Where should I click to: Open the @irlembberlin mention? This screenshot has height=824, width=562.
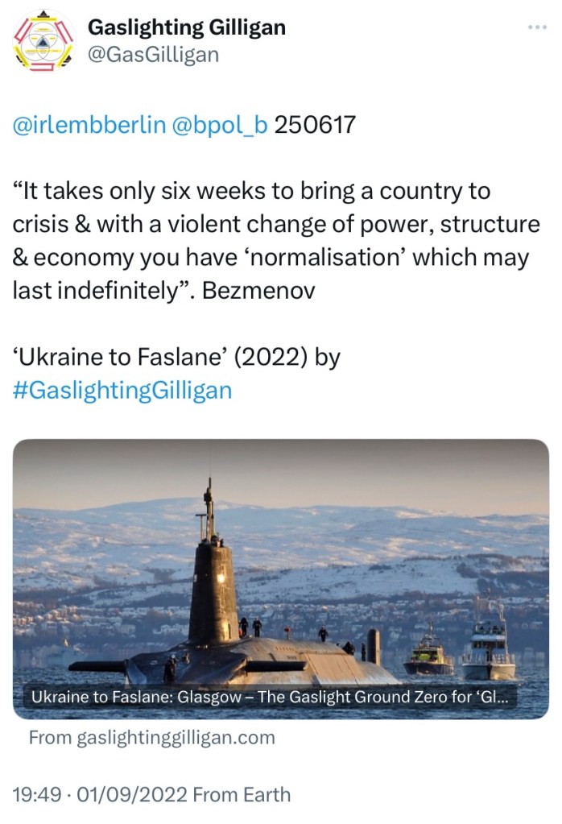tap(89, 126)
